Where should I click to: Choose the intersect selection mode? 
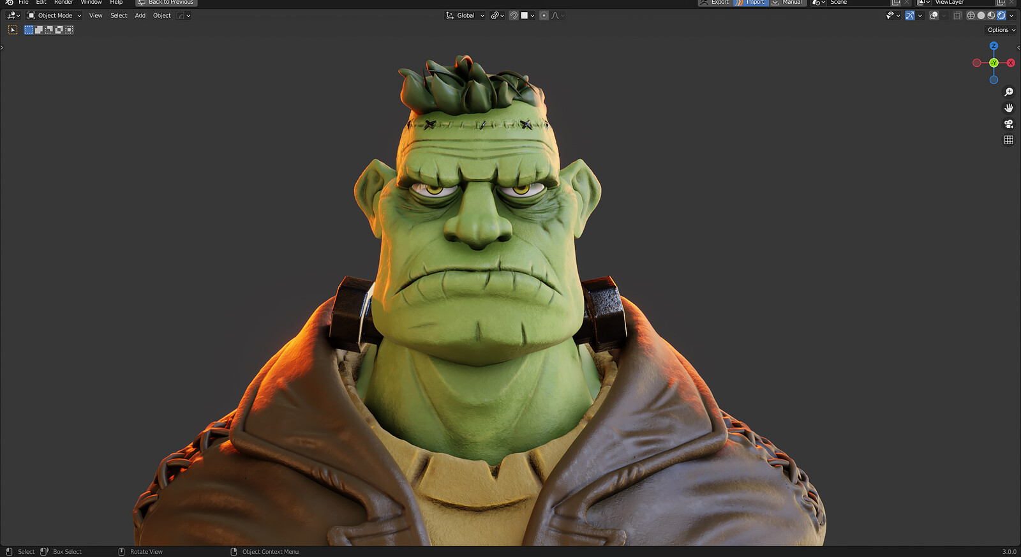pos(70,30)
